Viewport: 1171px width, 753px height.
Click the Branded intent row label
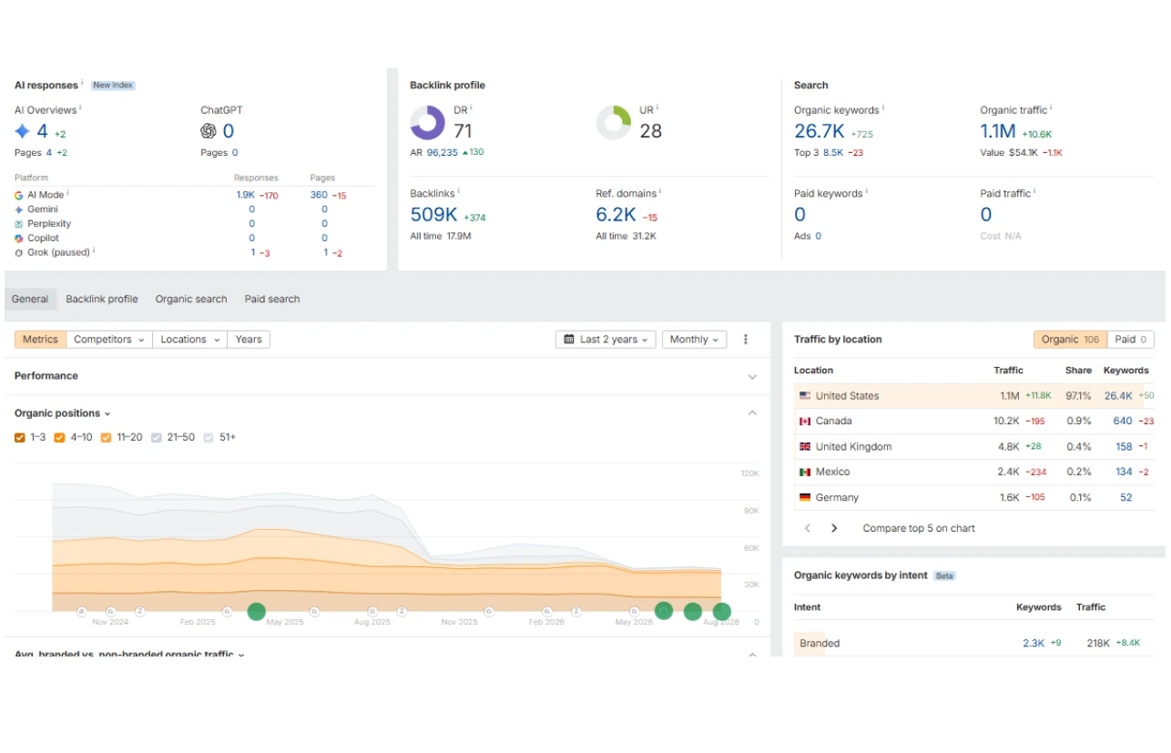coord(820,644)
